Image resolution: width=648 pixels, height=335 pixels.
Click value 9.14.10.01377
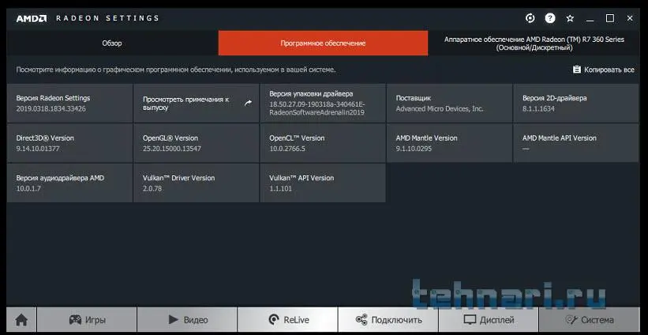[38, 149]
